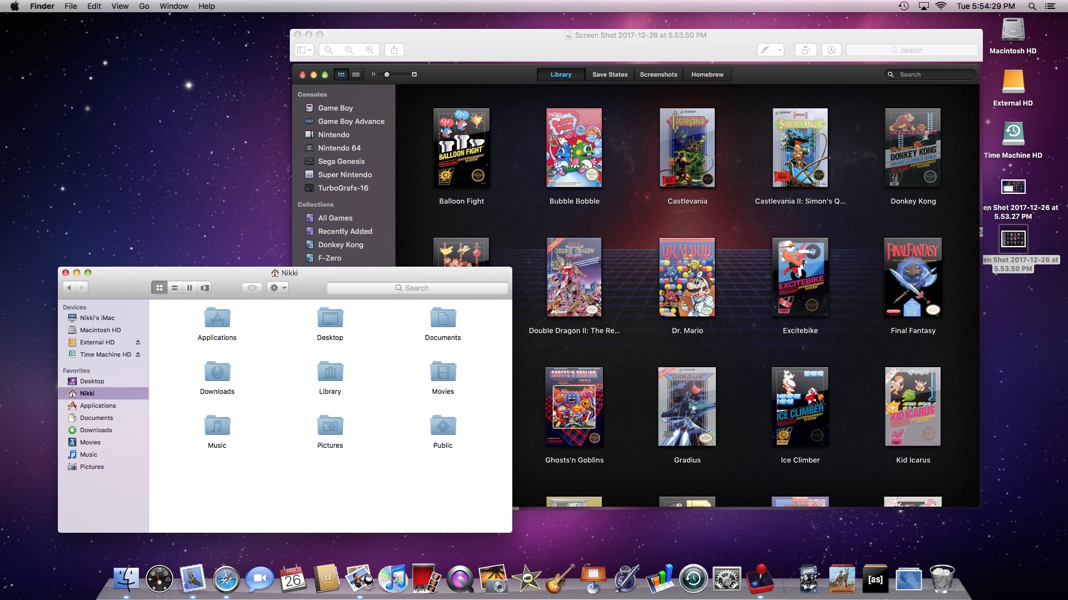Screen dimensions: 1068x600
Task: Select the Dr. Mario game cover
Action: pyautogui.click(x=687, y=277)
